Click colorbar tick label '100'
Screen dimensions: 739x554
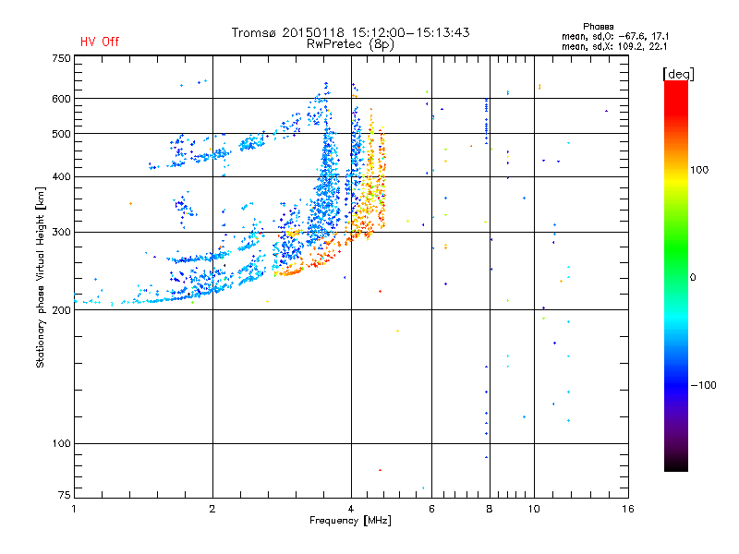click(699, 170)
